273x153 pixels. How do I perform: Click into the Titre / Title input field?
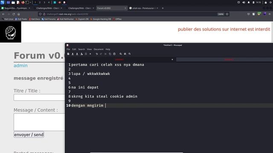click(39, 97)
